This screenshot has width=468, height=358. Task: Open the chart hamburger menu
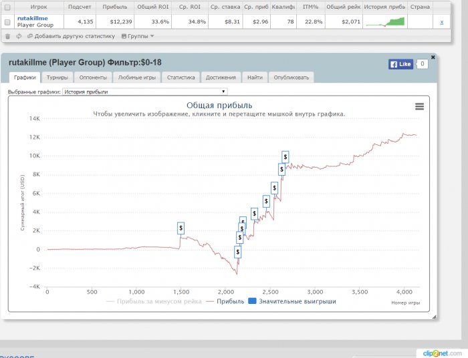419,106
